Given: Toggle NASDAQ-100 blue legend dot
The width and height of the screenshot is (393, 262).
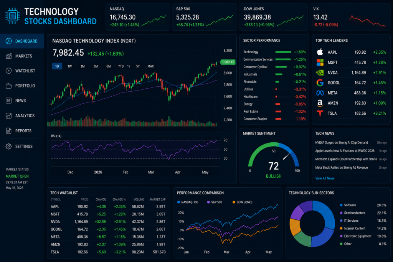Looking at the screenshot, I should pos(179,202).
